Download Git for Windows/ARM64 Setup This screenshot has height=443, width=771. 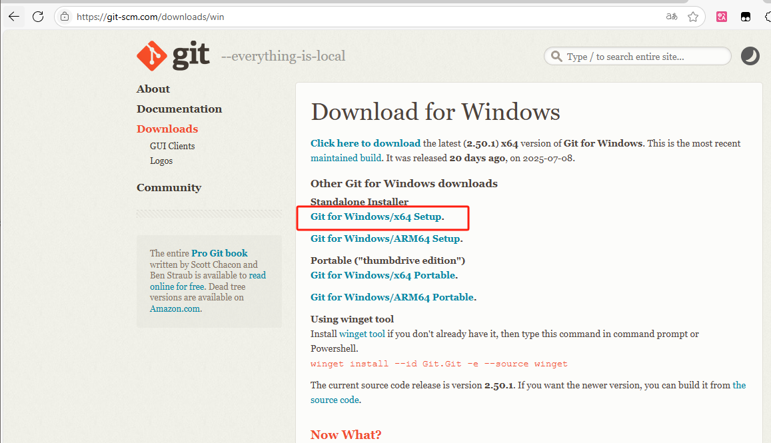pyautogui.click(x=385, y=238)
